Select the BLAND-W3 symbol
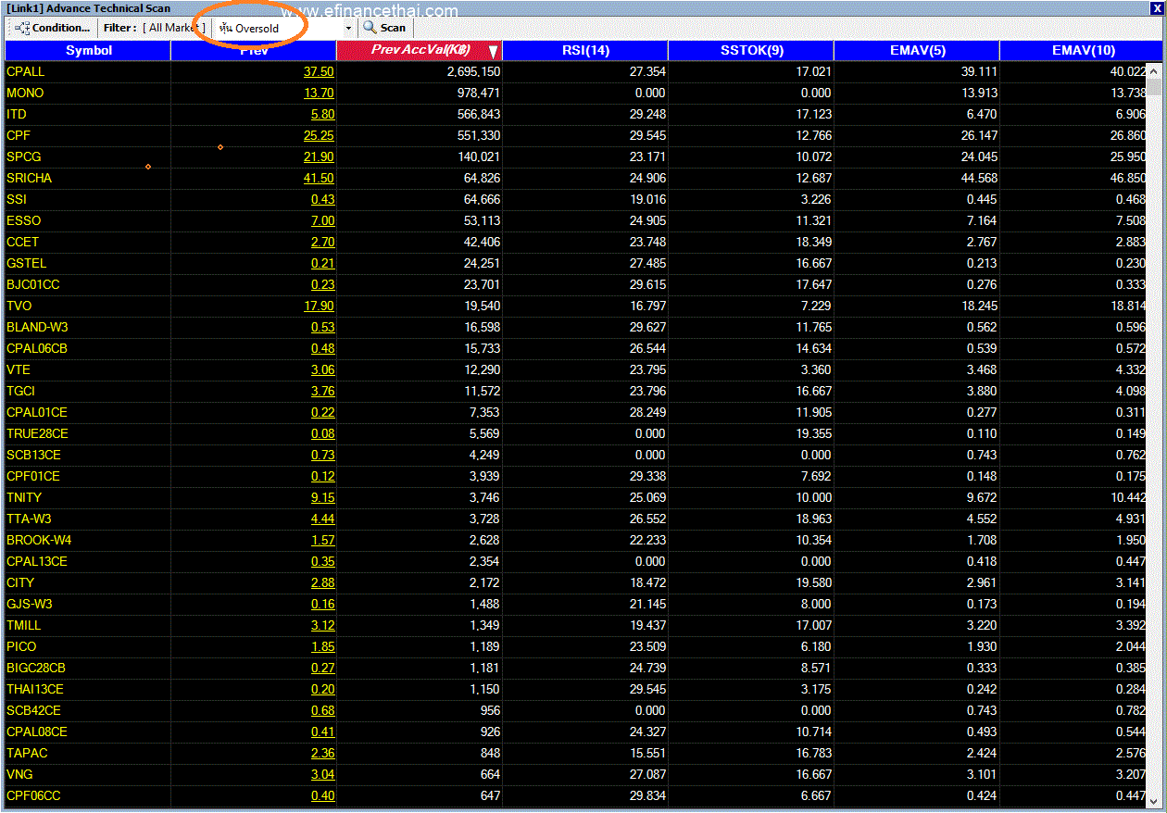This screenshot has height=813, width=1167. [x=37, y=327]
